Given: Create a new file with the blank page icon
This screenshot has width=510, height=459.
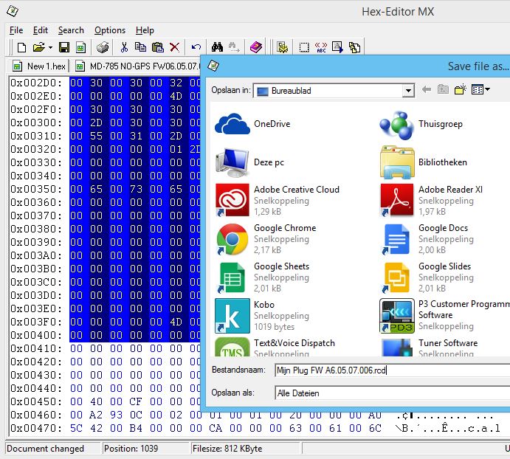Looking at the screenshot, I should pos(21,47).
